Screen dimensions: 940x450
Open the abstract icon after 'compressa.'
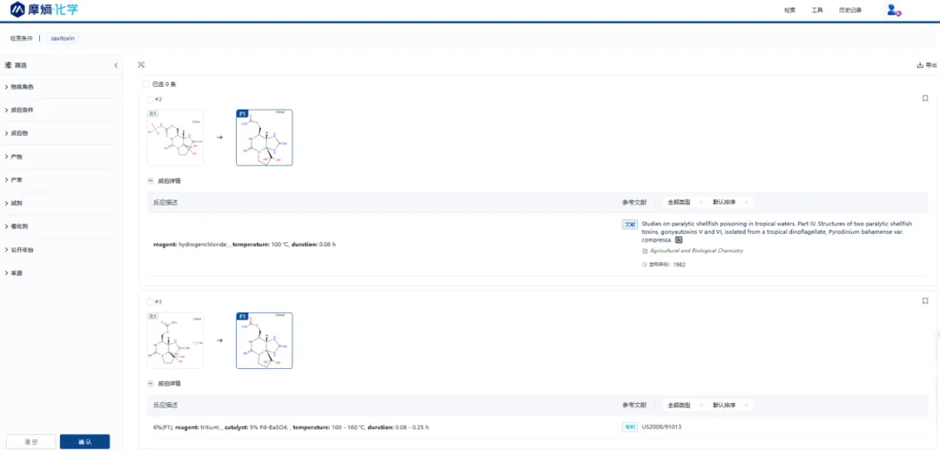679,239
